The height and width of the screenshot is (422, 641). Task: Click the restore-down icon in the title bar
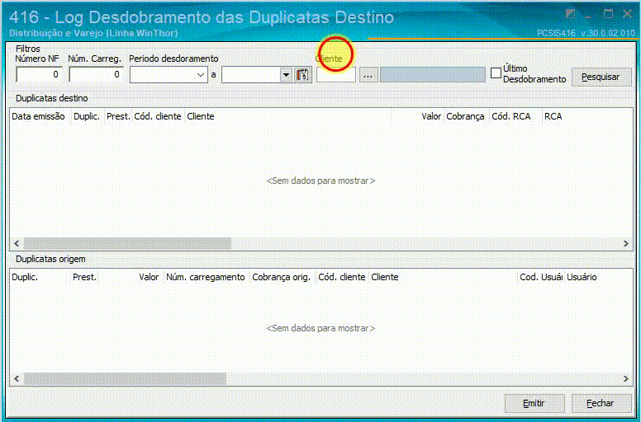pos(570,14)
